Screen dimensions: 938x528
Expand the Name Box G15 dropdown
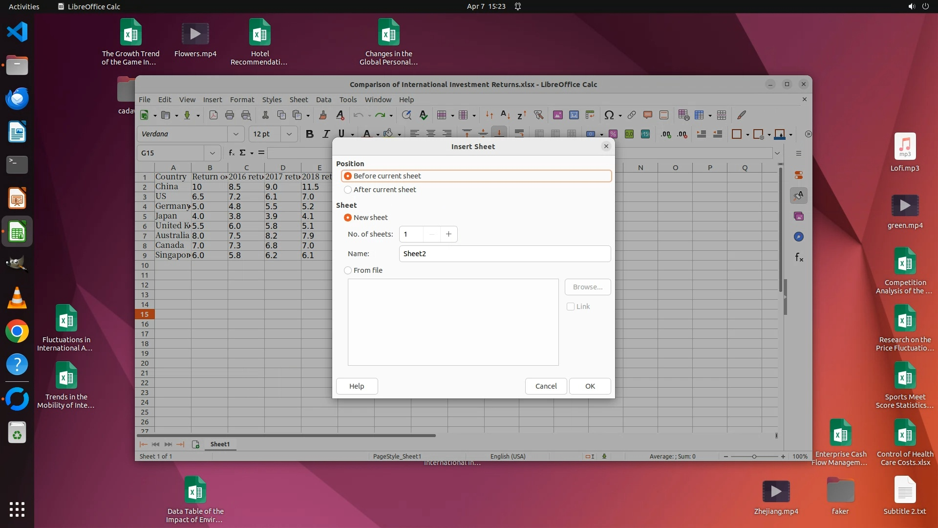click(212, 153)
